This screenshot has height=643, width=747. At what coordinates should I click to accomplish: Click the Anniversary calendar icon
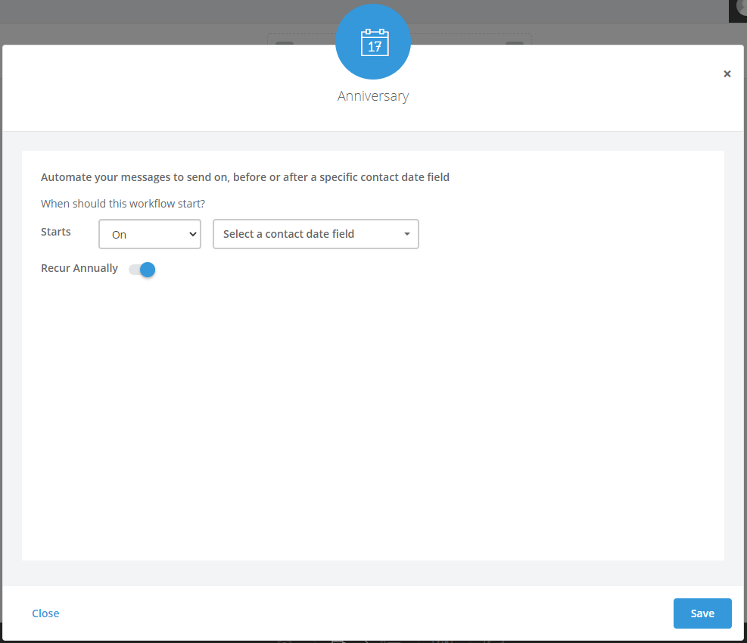click(374, 42)
